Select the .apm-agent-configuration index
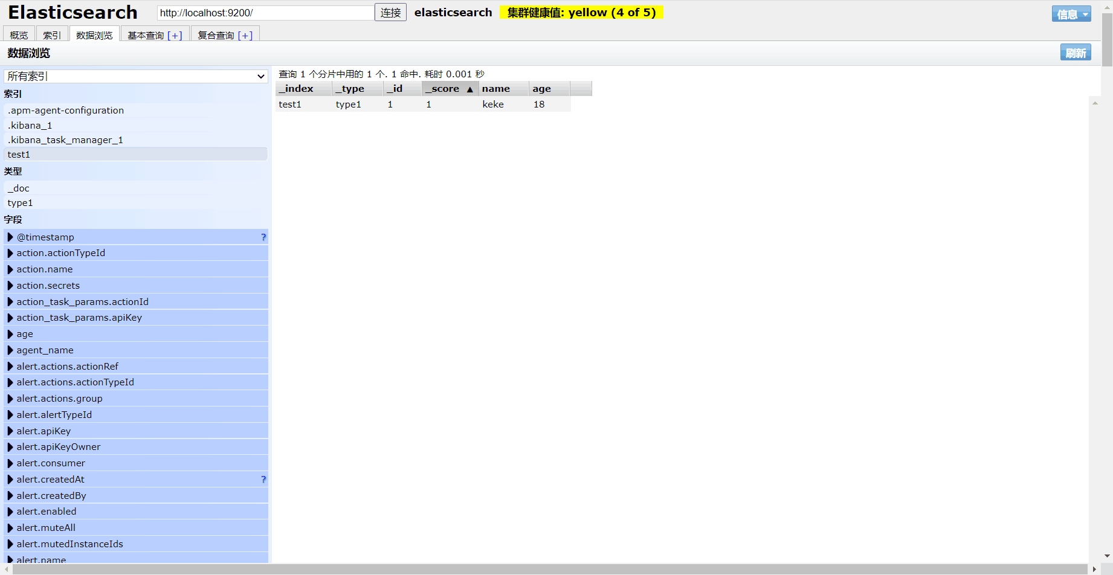This screenshot has width=1113, height=575. point(136,111)
